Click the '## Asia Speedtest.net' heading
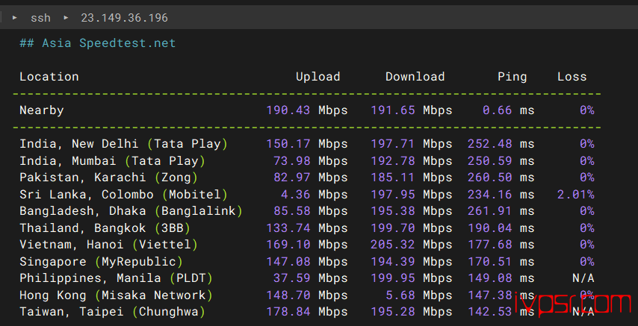This screenshot has width=638, height=326. click(x=98, y=43)
